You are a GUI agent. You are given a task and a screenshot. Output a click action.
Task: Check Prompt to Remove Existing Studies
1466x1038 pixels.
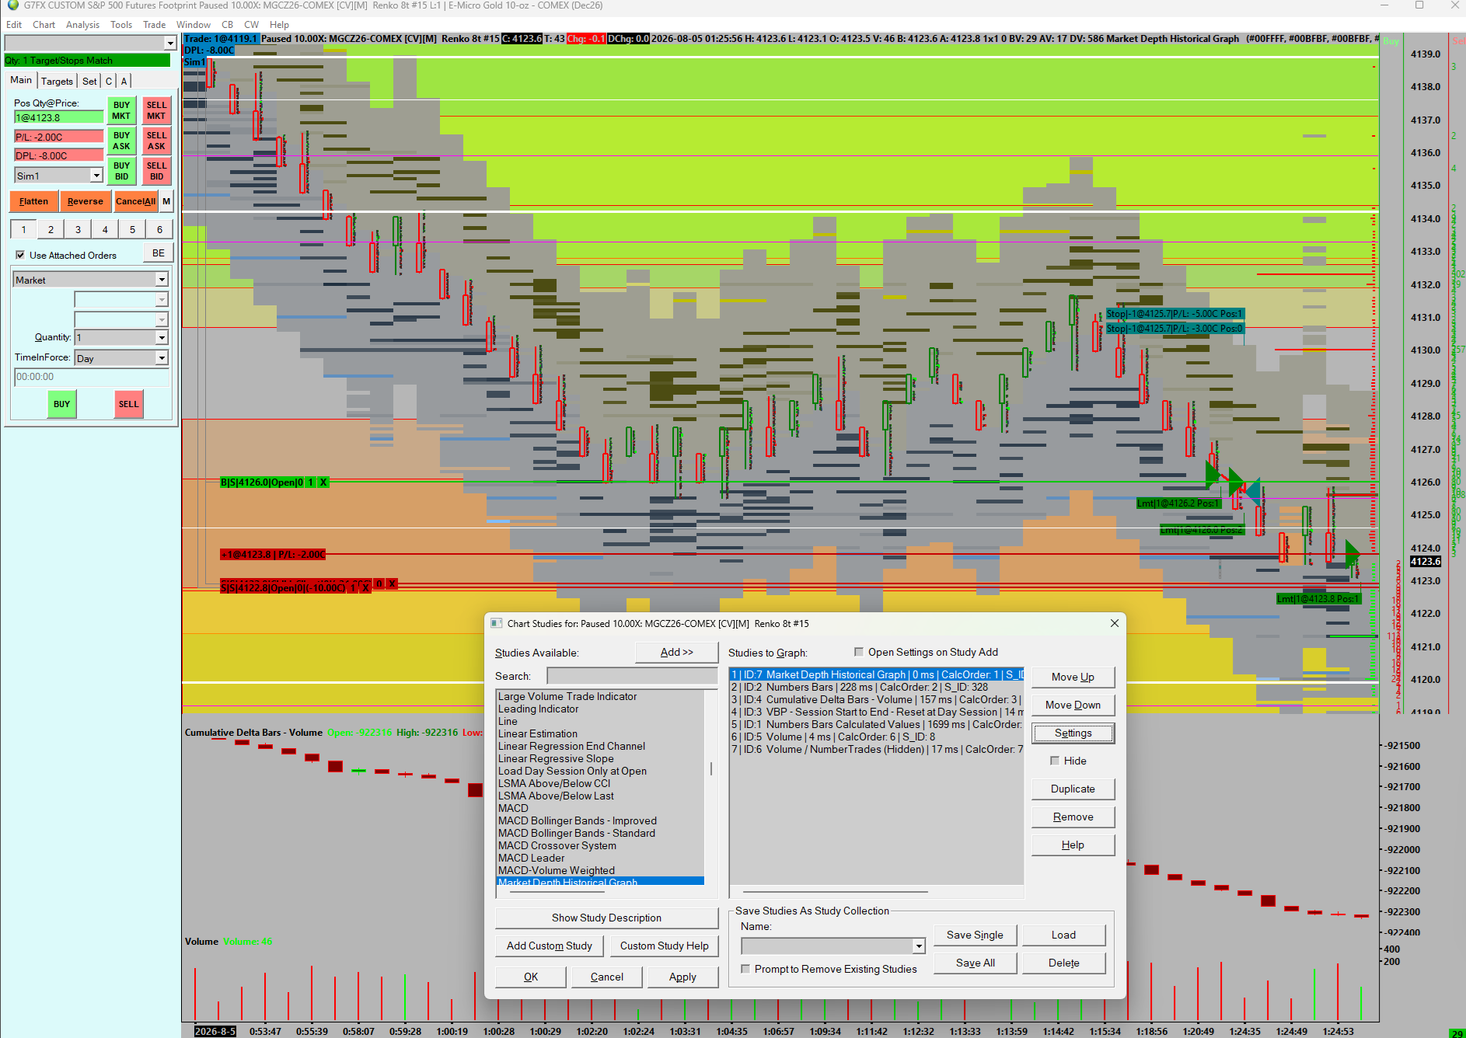coord(745,969)
